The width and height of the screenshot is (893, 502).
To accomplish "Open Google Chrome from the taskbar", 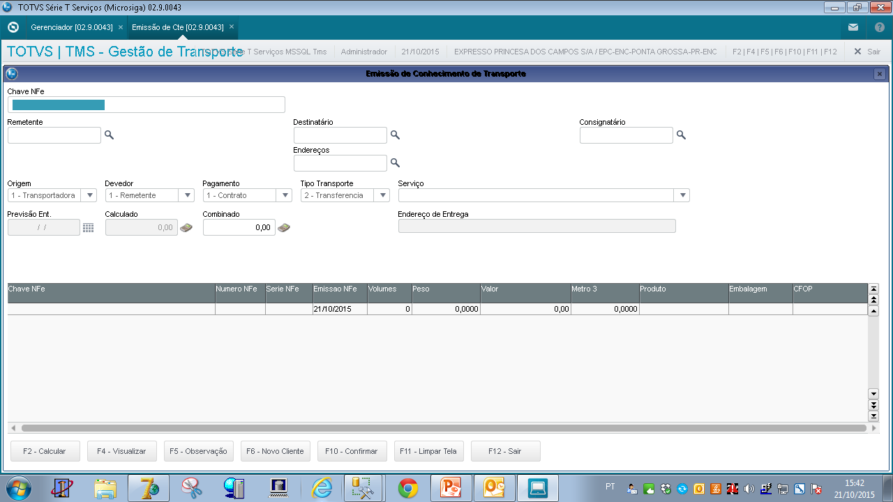I will pos(408,488).
